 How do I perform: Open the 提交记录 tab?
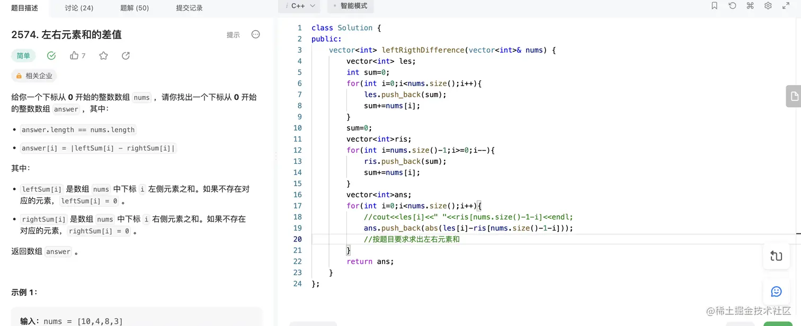coord(189,8)
